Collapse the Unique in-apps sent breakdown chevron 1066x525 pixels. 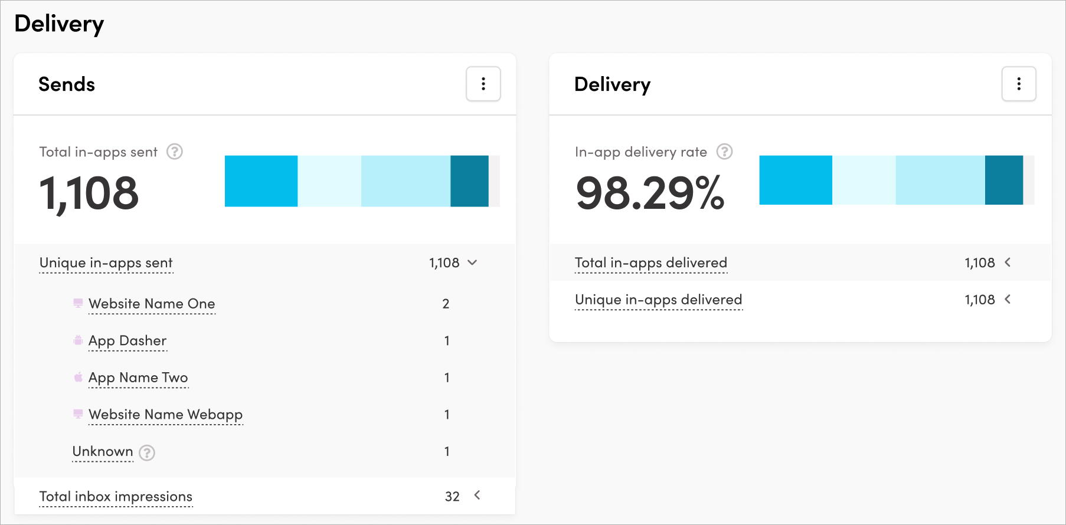tap(472, 262)
